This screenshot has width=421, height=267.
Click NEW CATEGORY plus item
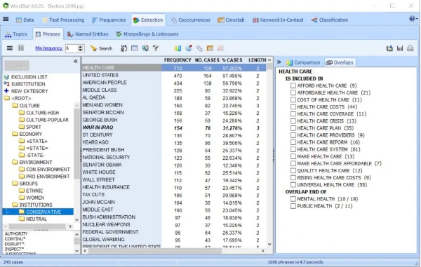point(29,91)
